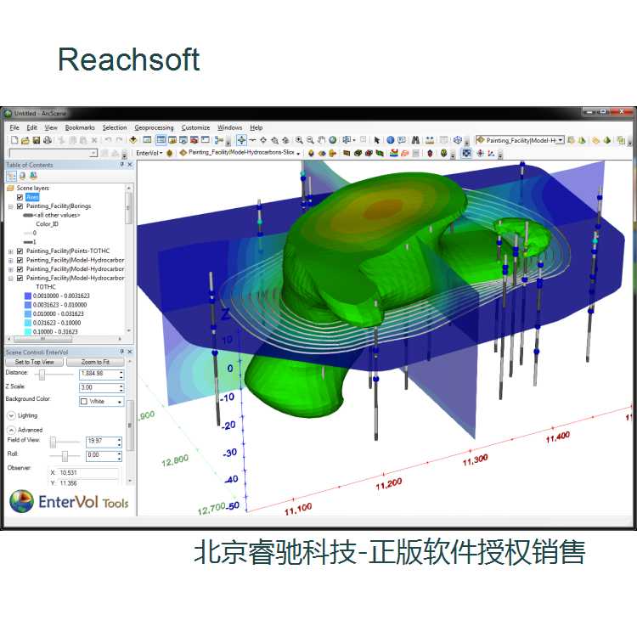This screenshot has width=637, height=637.
Task: Select the Navigate tool in toolbar
Action: pos(241,140)
